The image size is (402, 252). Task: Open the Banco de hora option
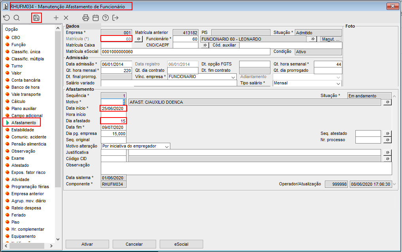tap(25, 87)
